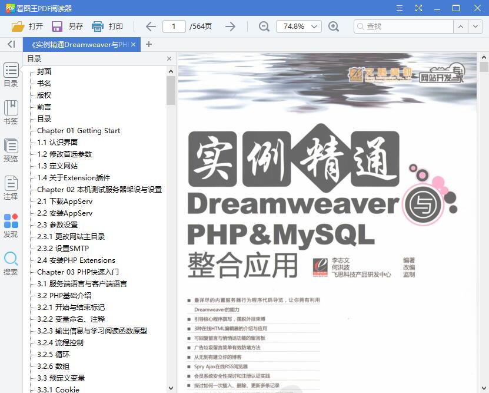Open the 目录 sidebar panel
Image resolution: width=489 pixels, height=393 pixels.
(11, 75)
